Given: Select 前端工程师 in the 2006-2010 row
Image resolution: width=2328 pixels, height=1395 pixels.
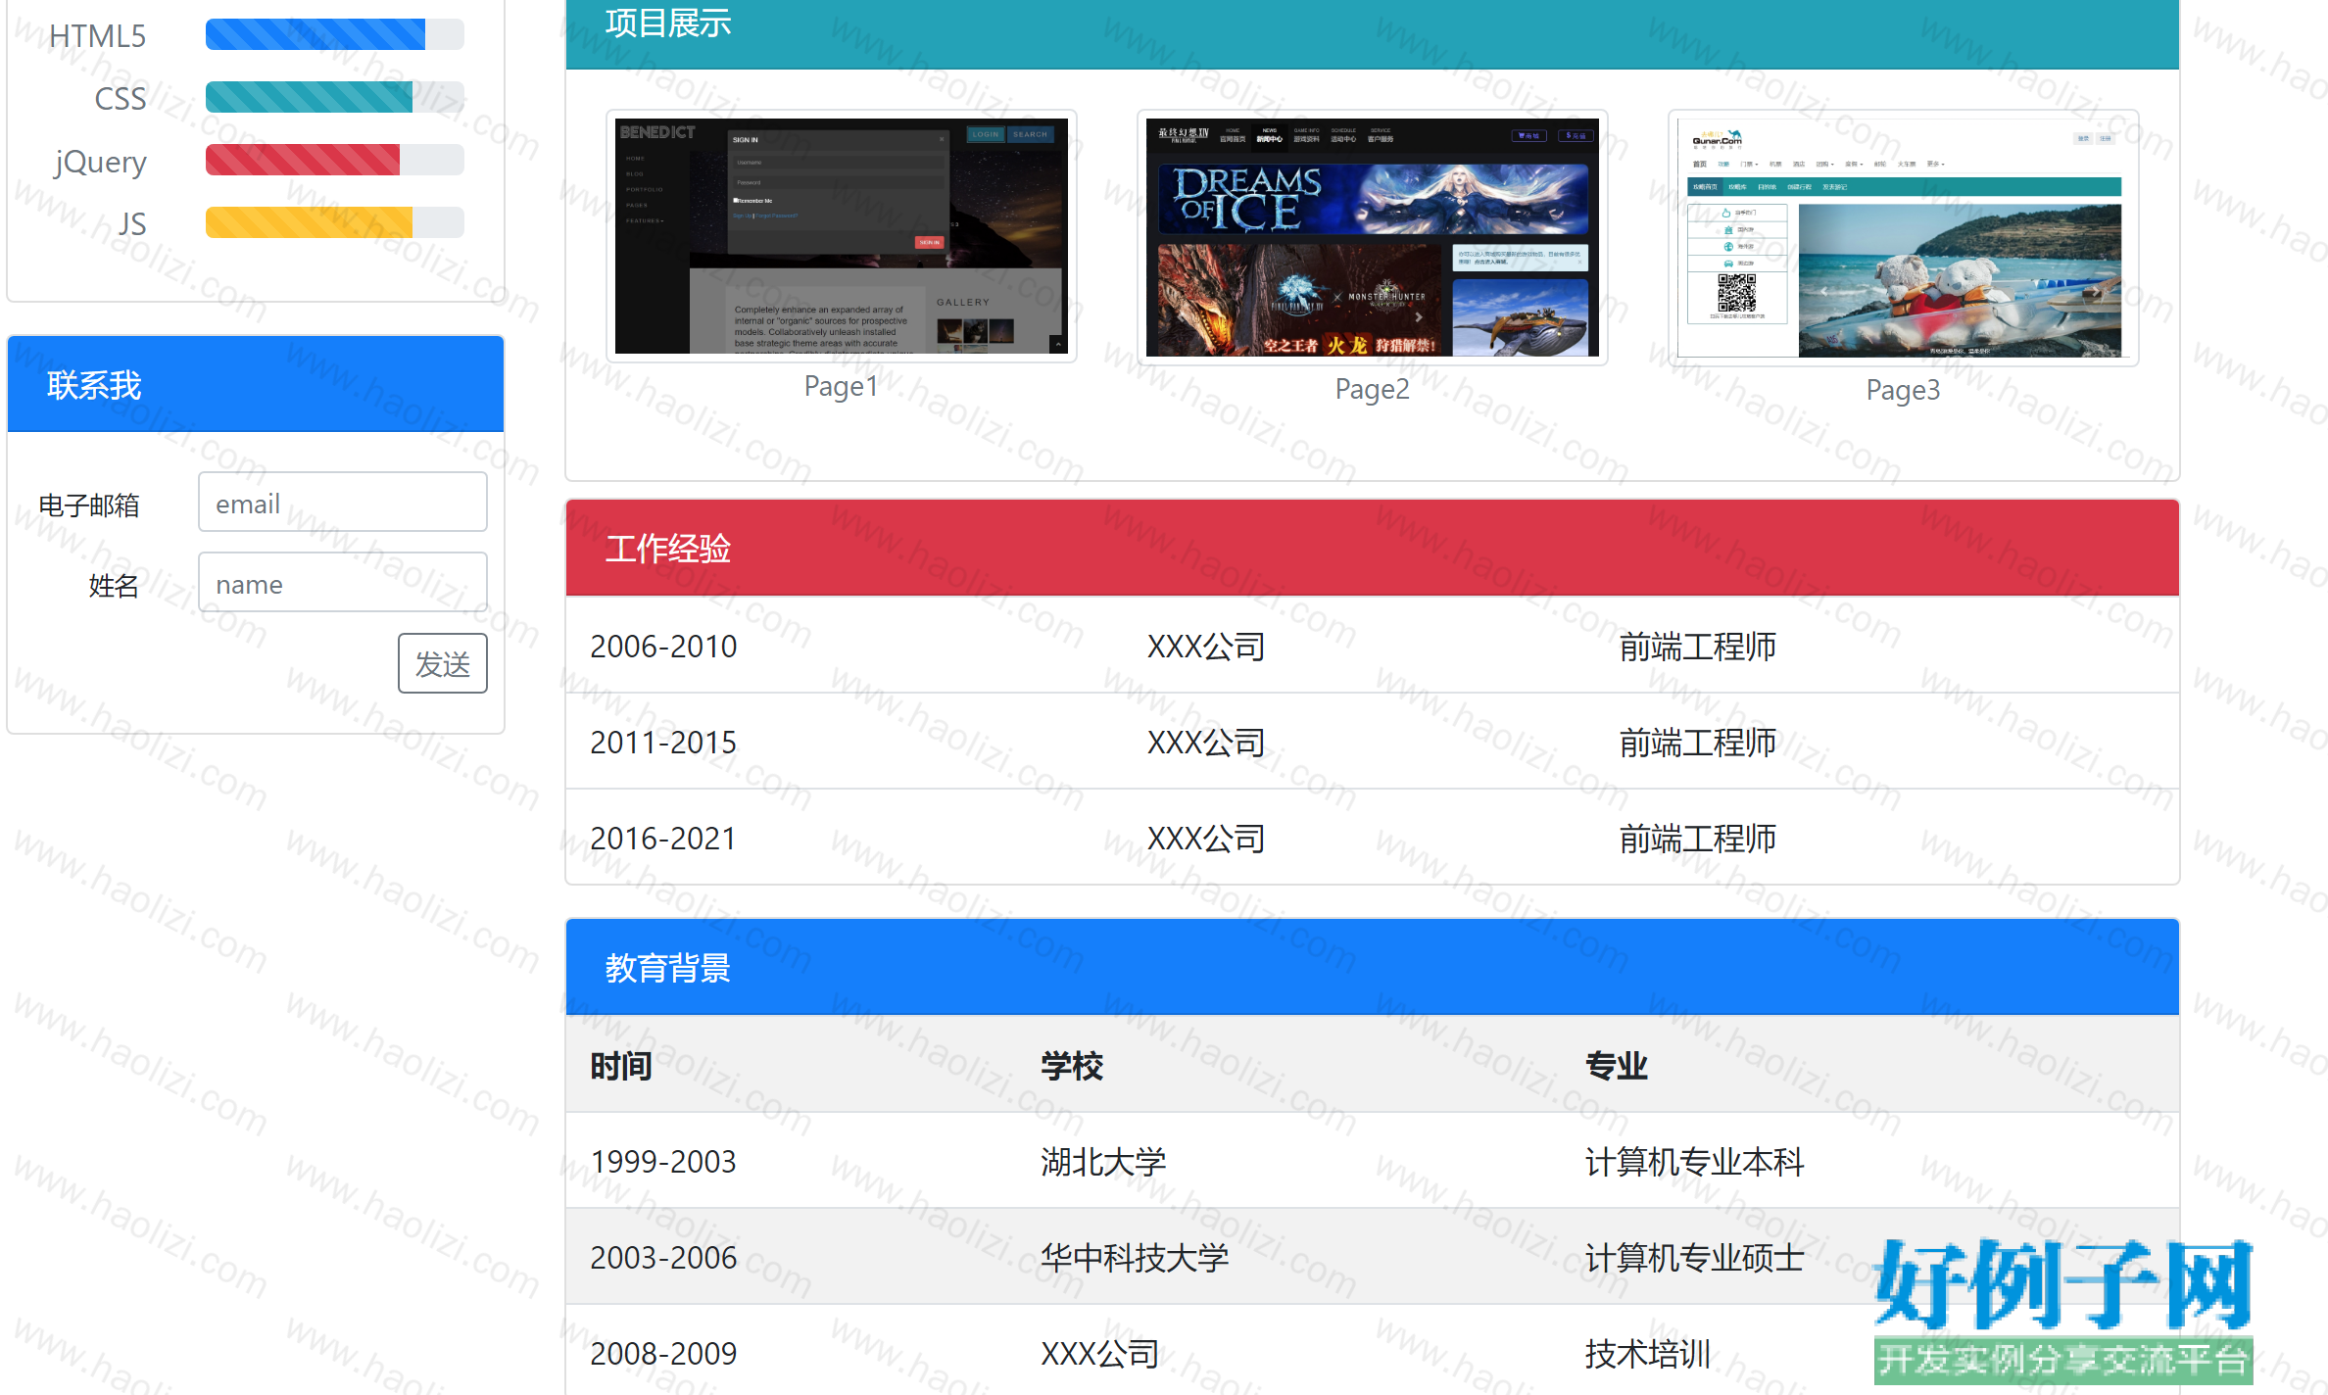Looking at the screenshot, I should pos(1698,647).
